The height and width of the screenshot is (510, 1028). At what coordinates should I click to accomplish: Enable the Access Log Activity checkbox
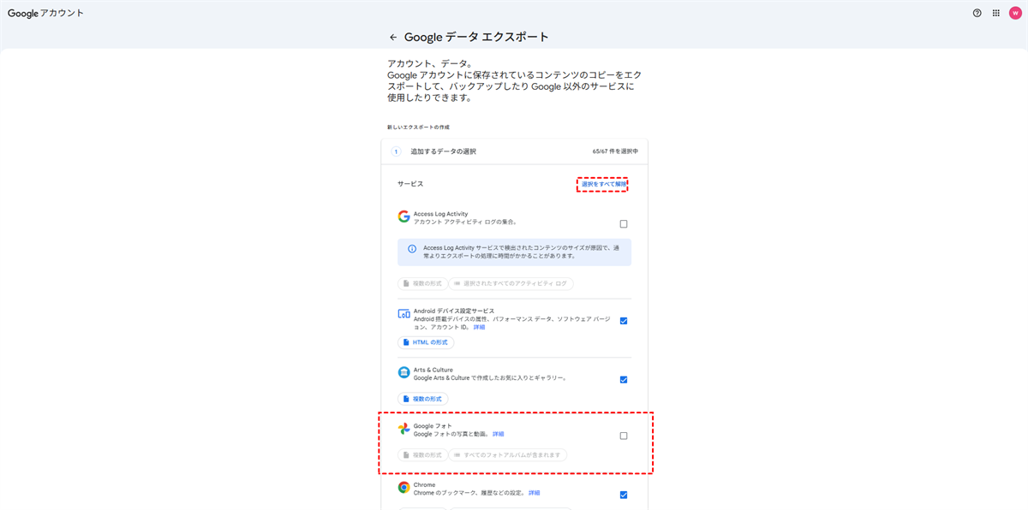coord(624,224)
